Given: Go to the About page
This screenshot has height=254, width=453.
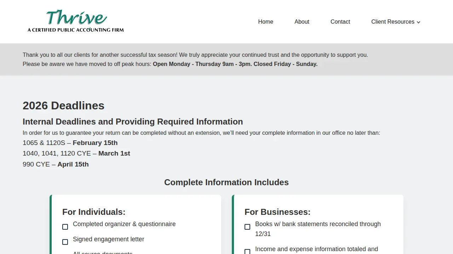Looking at the screenshot, I should pos(302,22).
